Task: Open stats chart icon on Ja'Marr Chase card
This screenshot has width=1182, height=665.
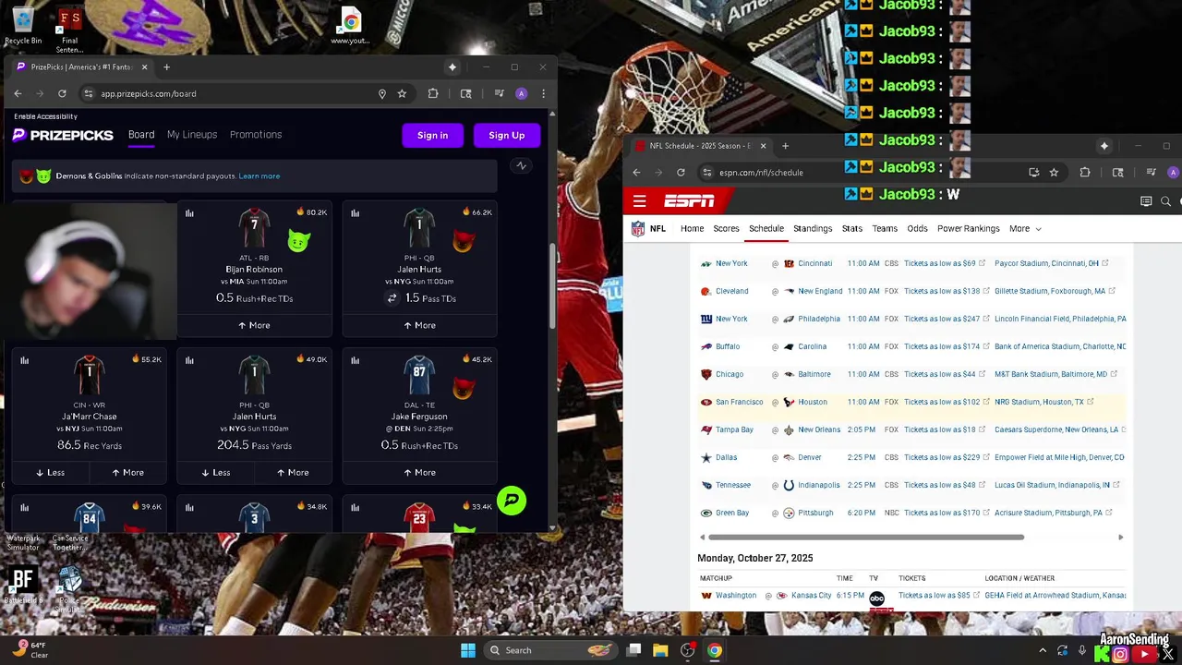Action: (24, 360)
